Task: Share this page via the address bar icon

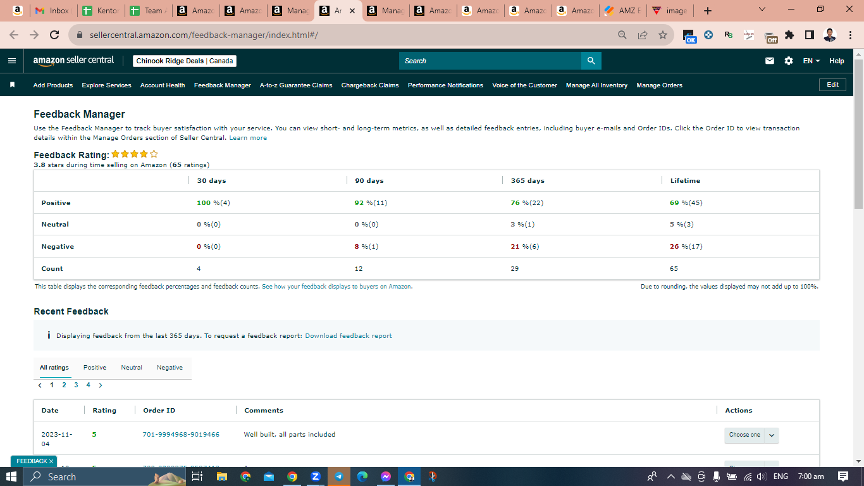Action: coord(643,35)
